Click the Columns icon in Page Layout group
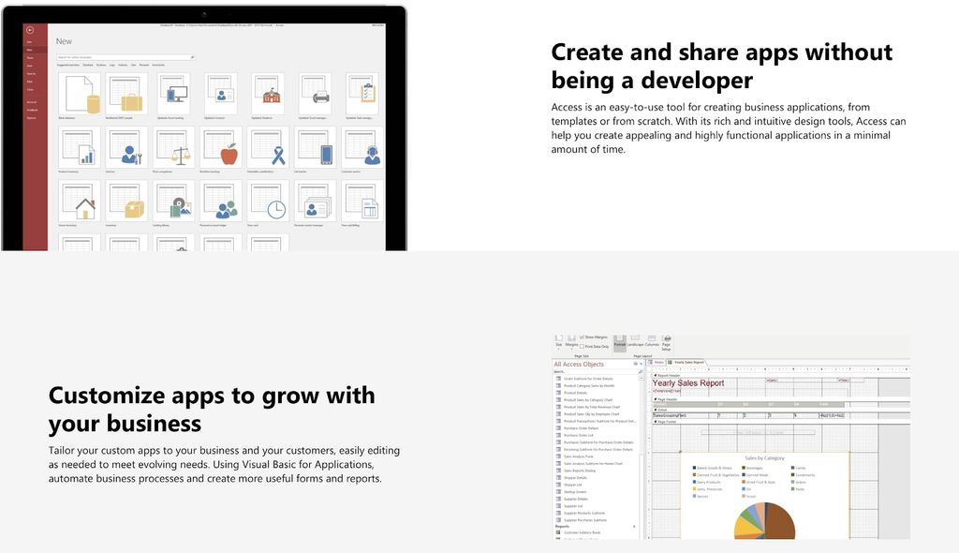This screenshot has height=553, width=959. point(652,339)
